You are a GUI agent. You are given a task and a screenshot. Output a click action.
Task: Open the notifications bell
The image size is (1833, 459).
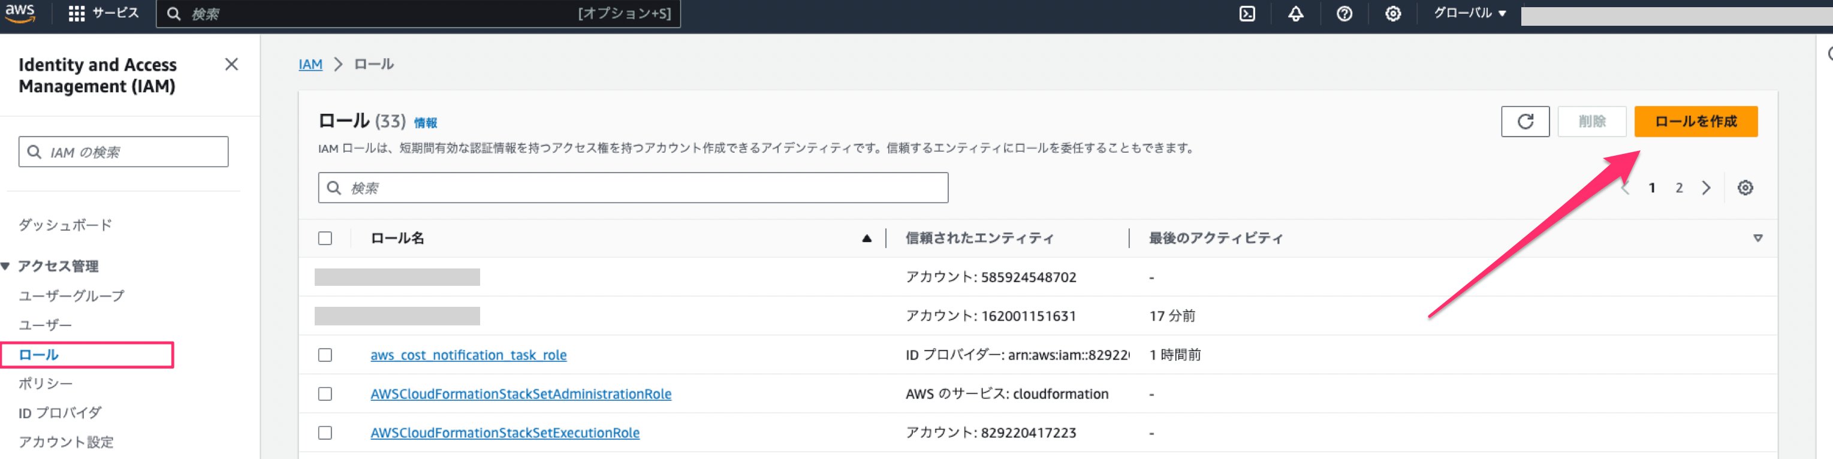coord(1296,14)
